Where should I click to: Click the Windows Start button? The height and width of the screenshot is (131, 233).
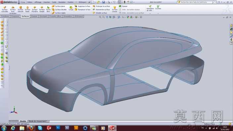pos(4,128)
